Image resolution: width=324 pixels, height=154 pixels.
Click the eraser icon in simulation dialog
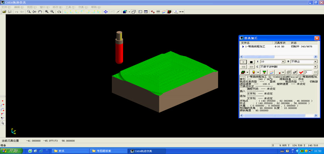click(x=295, y=72)
